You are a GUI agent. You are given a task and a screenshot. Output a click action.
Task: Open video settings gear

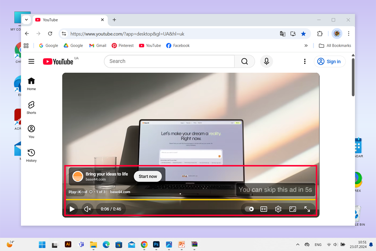[x=278, y=209]
